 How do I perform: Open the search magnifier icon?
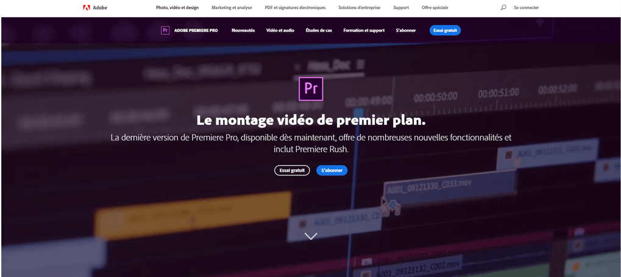(503, 7)
